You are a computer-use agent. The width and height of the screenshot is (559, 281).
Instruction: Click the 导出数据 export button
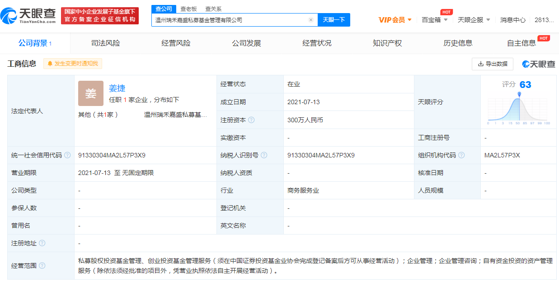[x=492, y=64]
